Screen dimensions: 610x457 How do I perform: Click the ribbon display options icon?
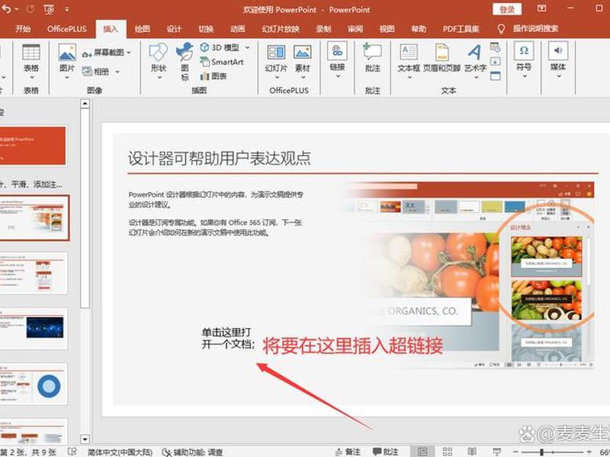(541, 8)
